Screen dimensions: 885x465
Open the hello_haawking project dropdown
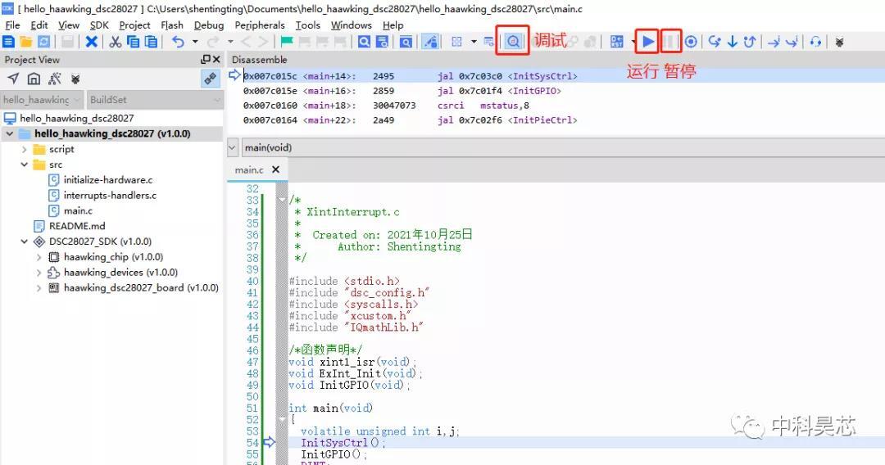tap(42, 100)
